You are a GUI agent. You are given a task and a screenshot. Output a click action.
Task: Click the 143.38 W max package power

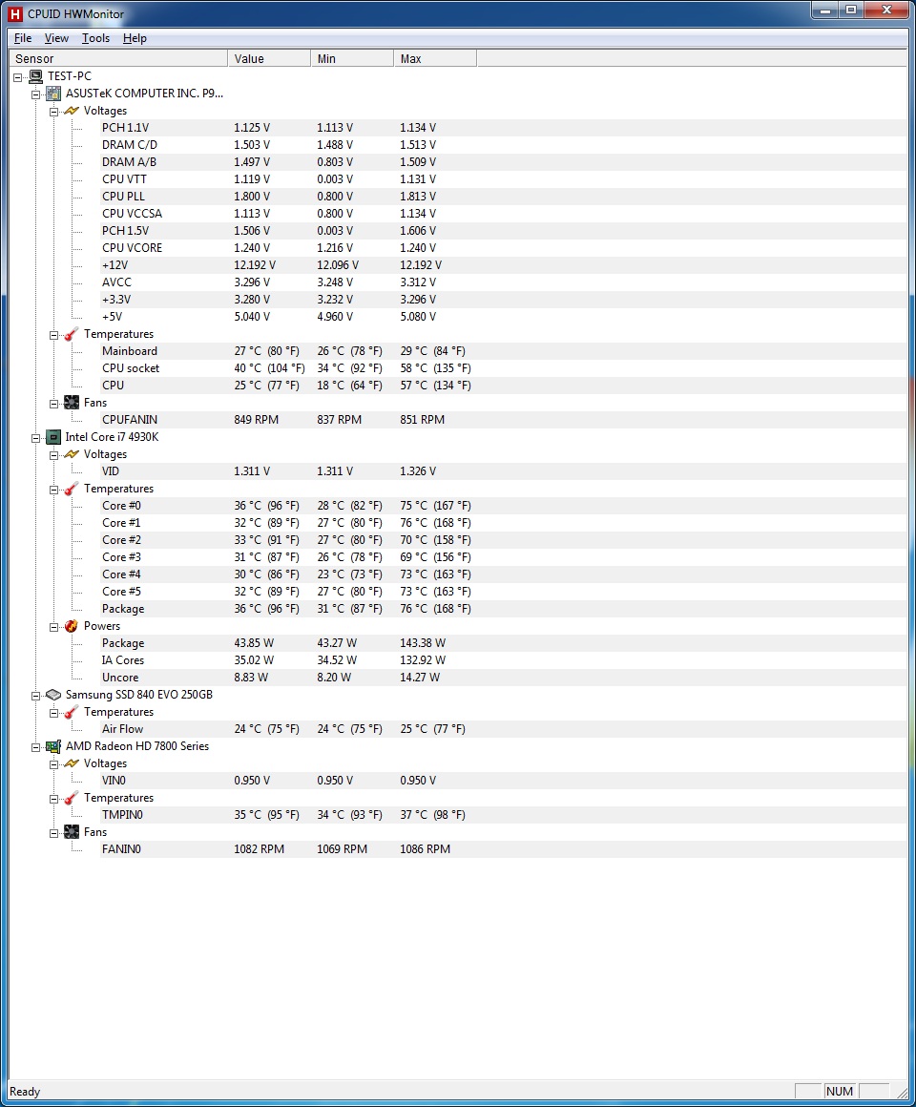point(423,643)
